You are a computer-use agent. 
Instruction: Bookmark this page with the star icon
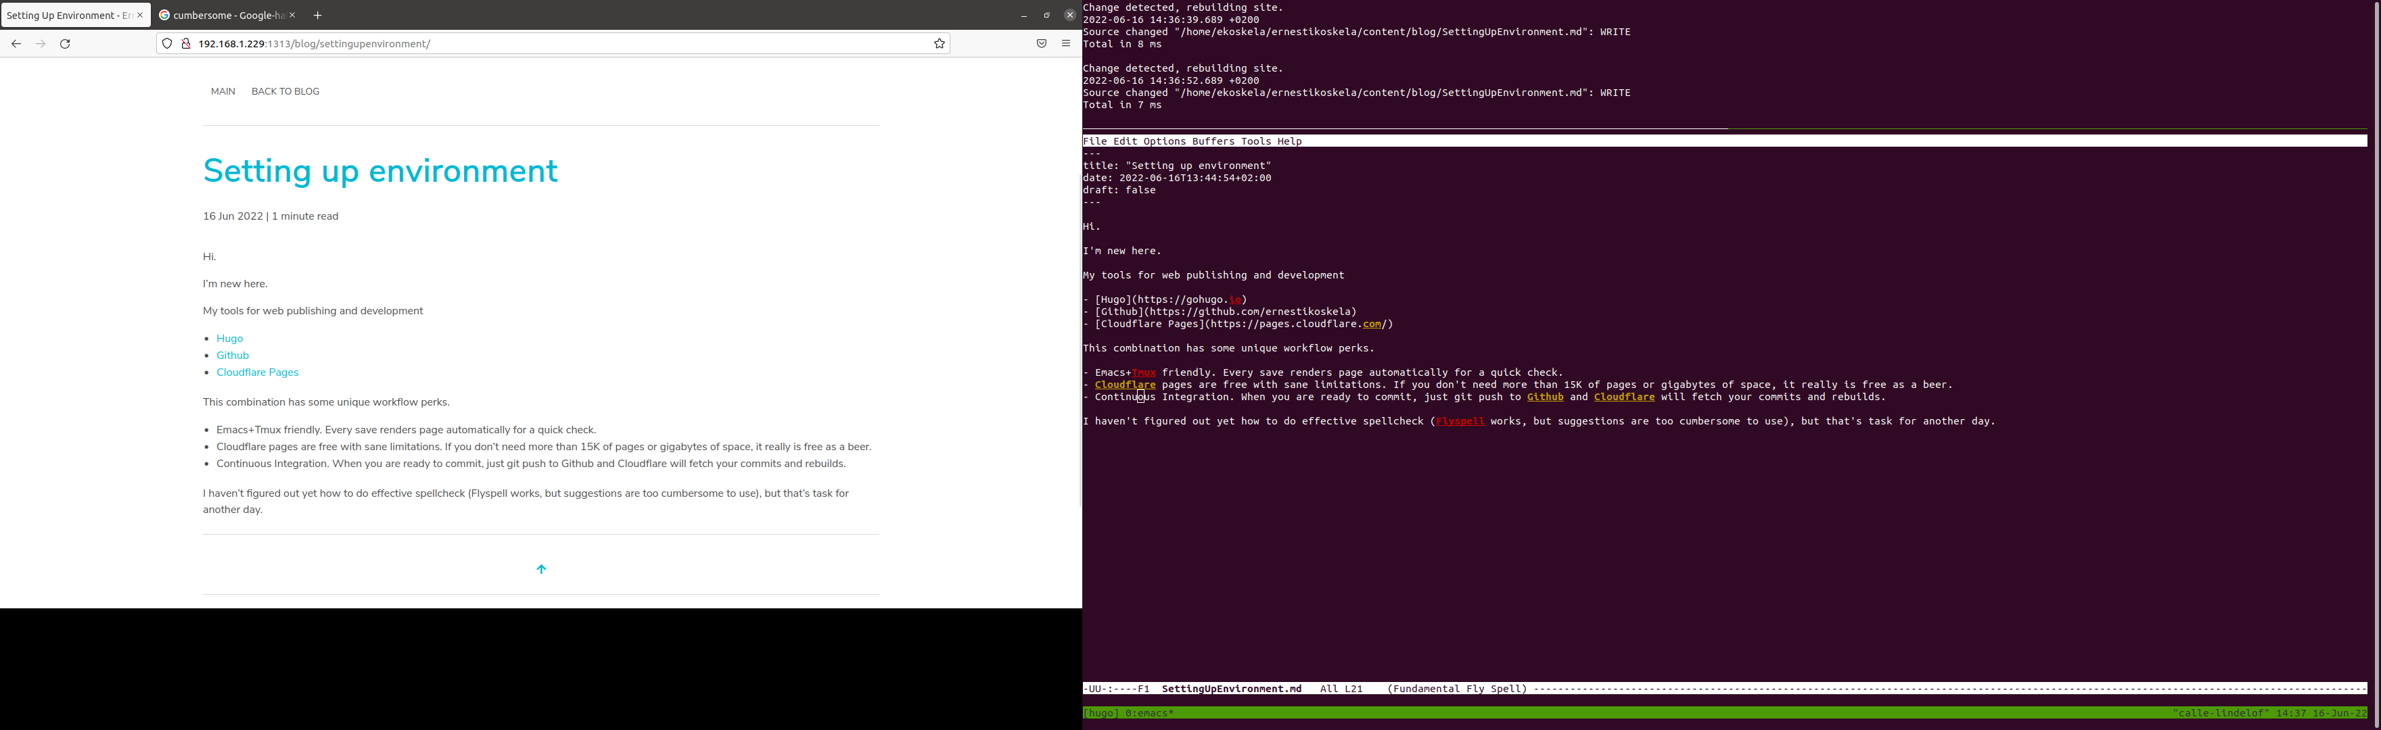pyautogui.click(x=939, y=43)
